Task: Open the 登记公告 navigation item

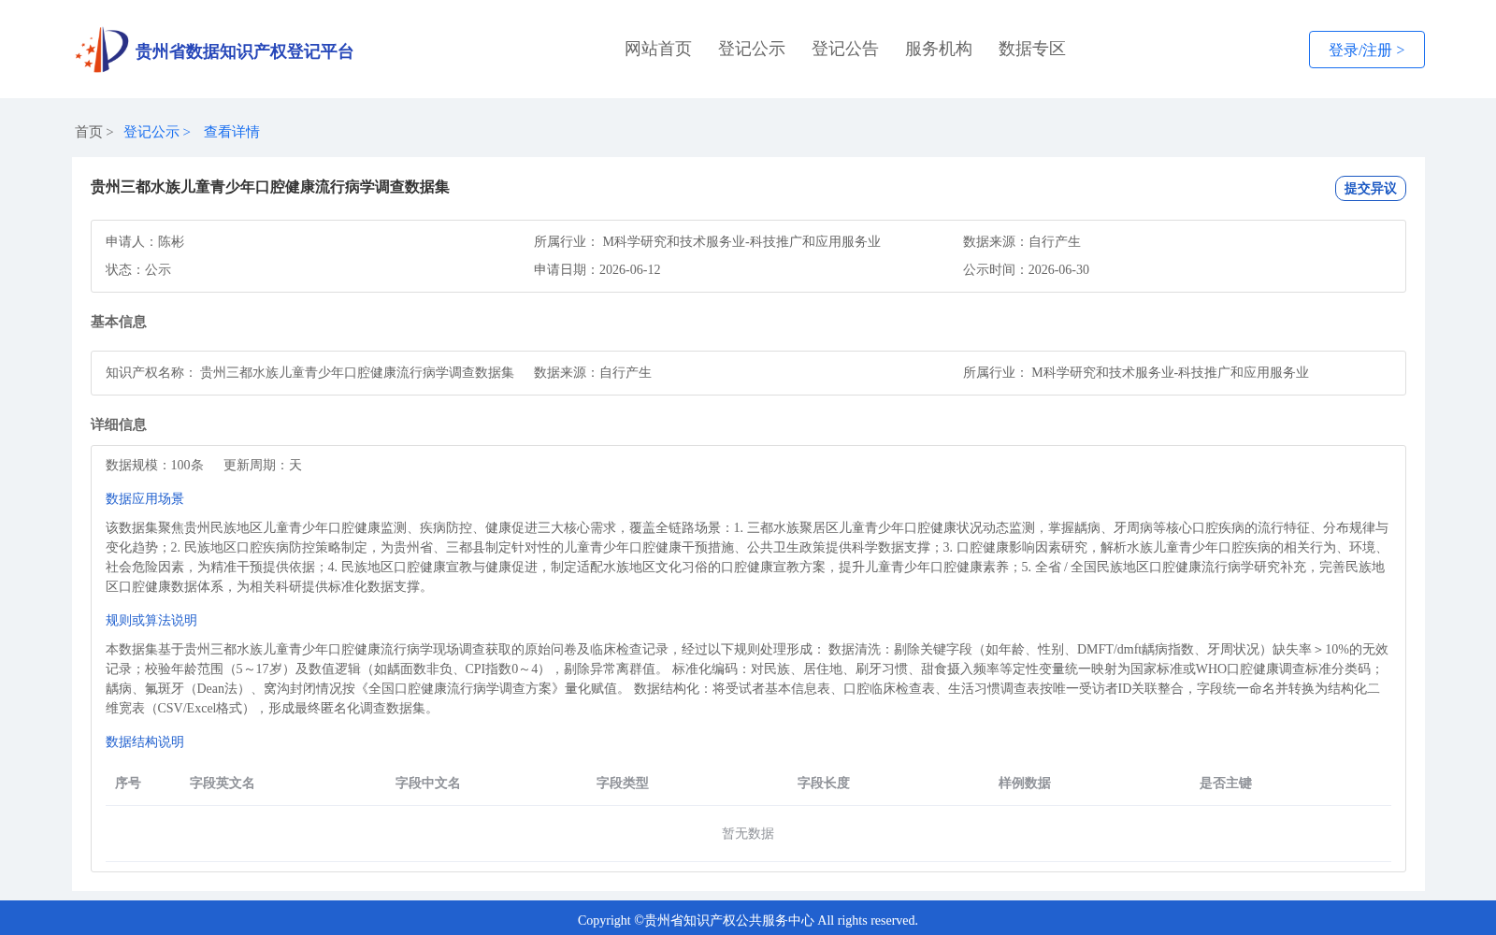Action: click(x=845, y=49)
